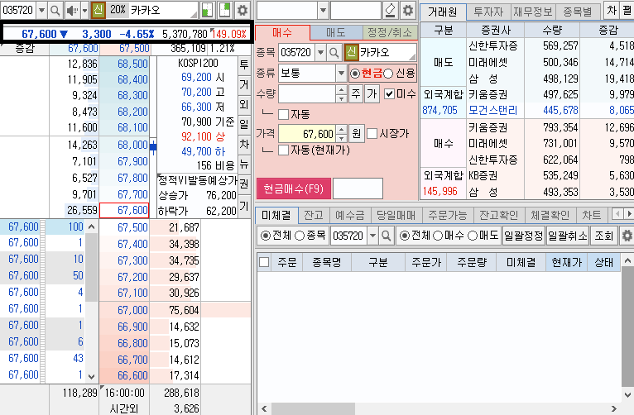Click magnifier in 미체결 filter row
The width and height of the screenshot is (634, 415).
pyautogui.click(x=386, y=236)
